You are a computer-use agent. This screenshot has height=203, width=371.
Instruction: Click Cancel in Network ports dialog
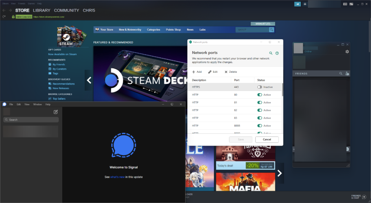[267, 140]
